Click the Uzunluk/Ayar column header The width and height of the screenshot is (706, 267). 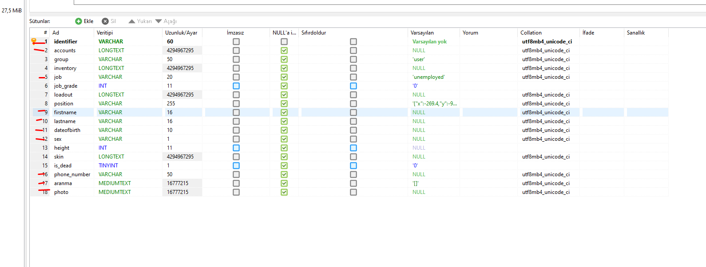(181, 33)
